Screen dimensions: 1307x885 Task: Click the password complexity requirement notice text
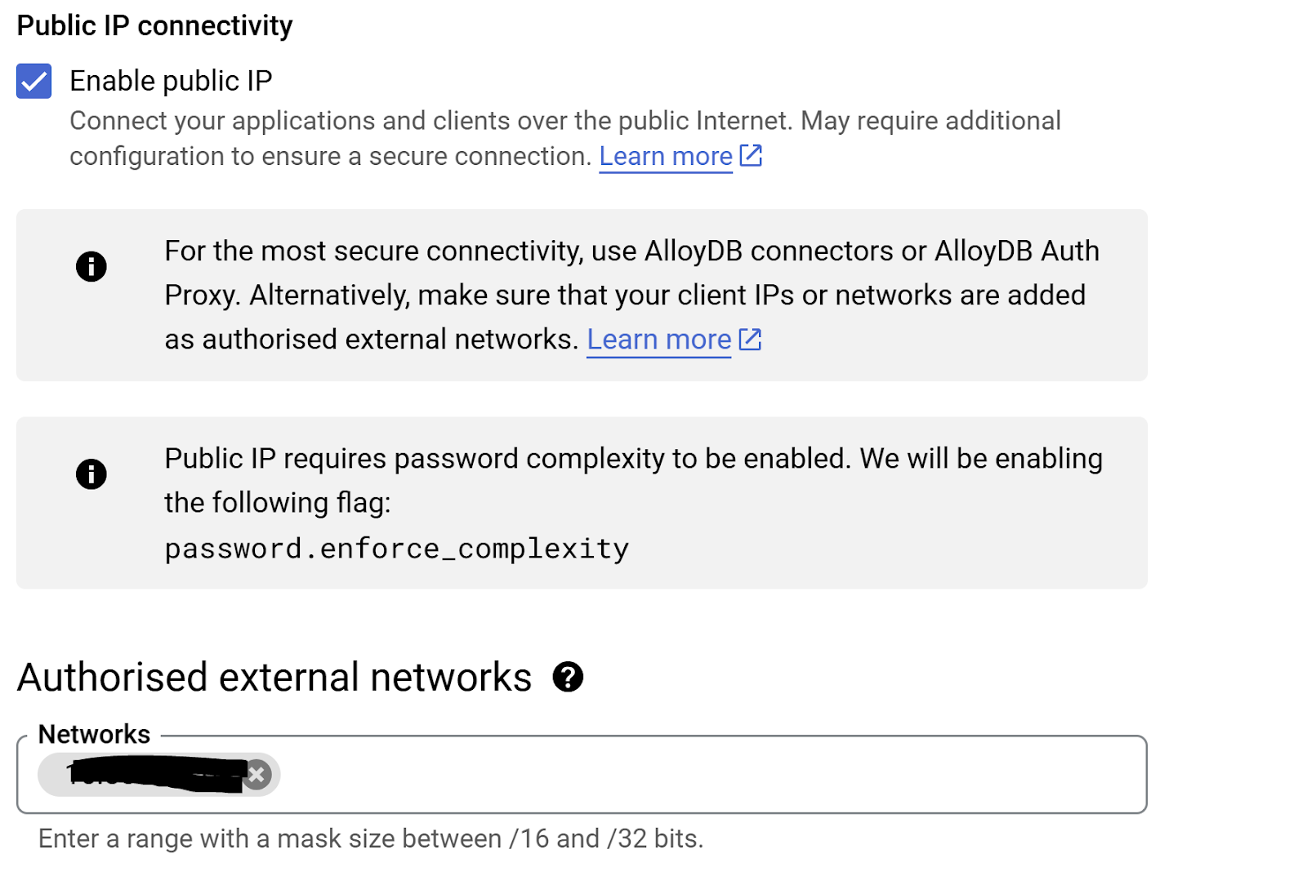coord(633,459)
